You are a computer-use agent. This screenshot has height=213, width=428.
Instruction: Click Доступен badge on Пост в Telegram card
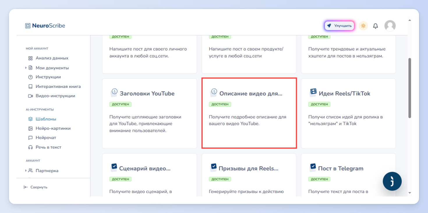[319, 179]
